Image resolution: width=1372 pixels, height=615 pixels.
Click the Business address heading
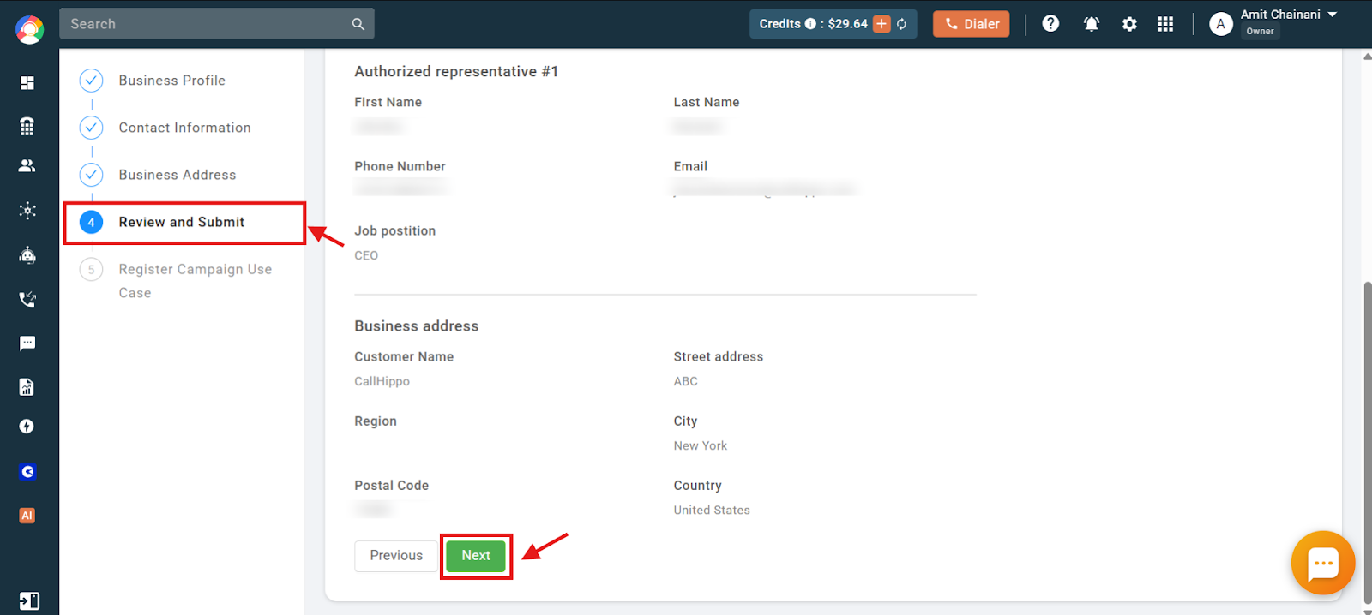417,326
